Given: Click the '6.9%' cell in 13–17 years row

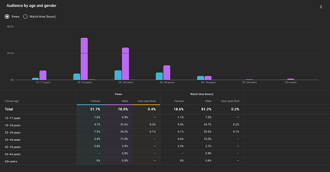Looking at the screenshot, I should (125, 118).
